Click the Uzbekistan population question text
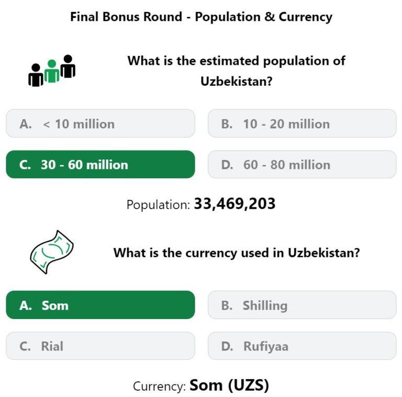402x397 pixels. tap(236, 71)
